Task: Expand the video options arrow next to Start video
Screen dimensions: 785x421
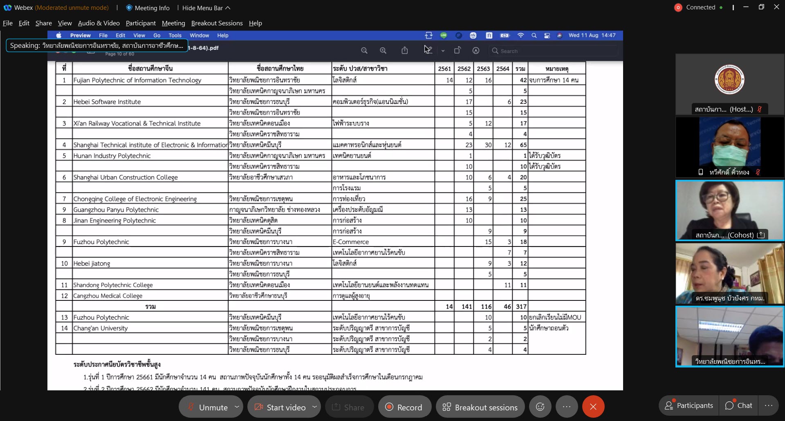Action: pyautogui.click(x=314, y=407)
